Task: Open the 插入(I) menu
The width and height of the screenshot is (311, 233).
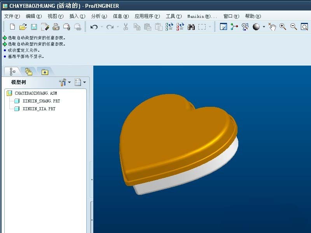Action: [x=77, y=16]
